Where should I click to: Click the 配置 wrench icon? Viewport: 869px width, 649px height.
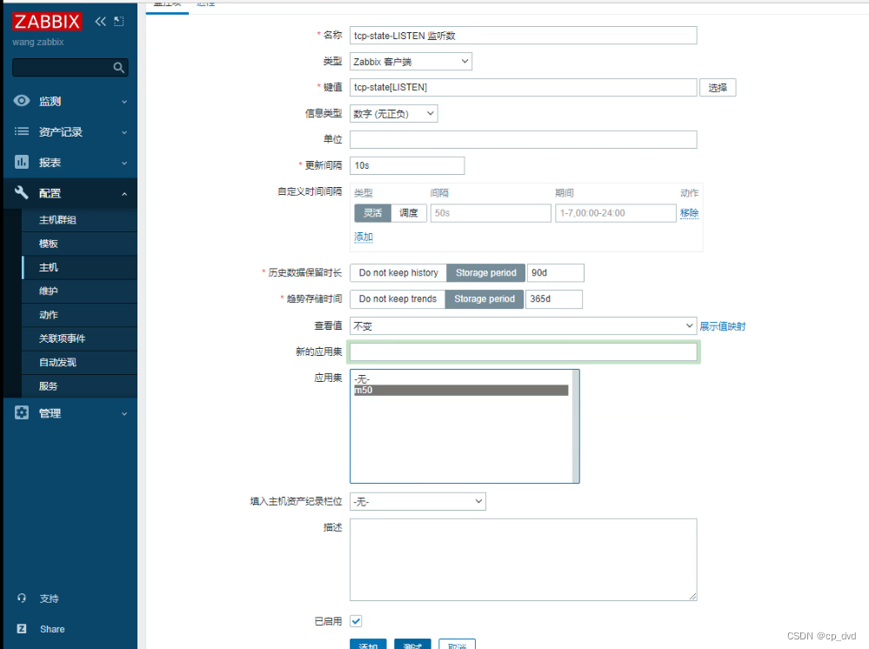(22, 191)
